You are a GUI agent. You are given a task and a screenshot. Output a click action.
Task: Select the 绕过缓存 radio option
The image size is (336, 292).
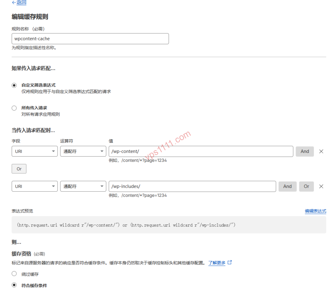click(14, 274)
